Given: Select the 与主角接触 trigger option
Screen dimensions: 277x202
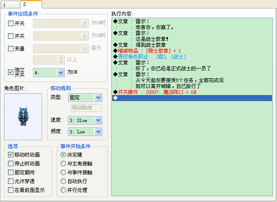Looking at the screenshot, I should [63, 163].
